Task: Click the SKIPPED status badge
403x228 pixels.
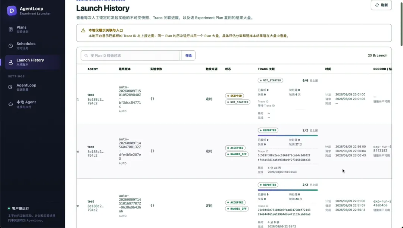Action: [234, 96]
